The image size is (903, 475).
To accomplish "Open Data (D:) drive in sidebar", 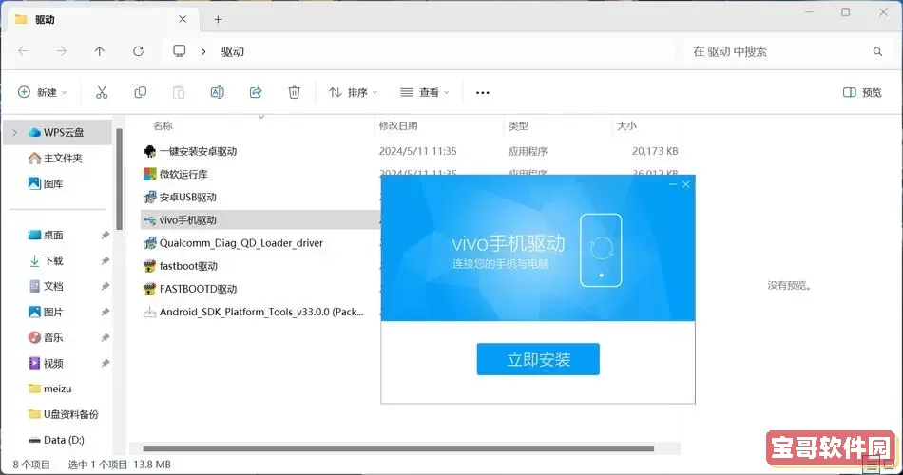I will (56, 440).
